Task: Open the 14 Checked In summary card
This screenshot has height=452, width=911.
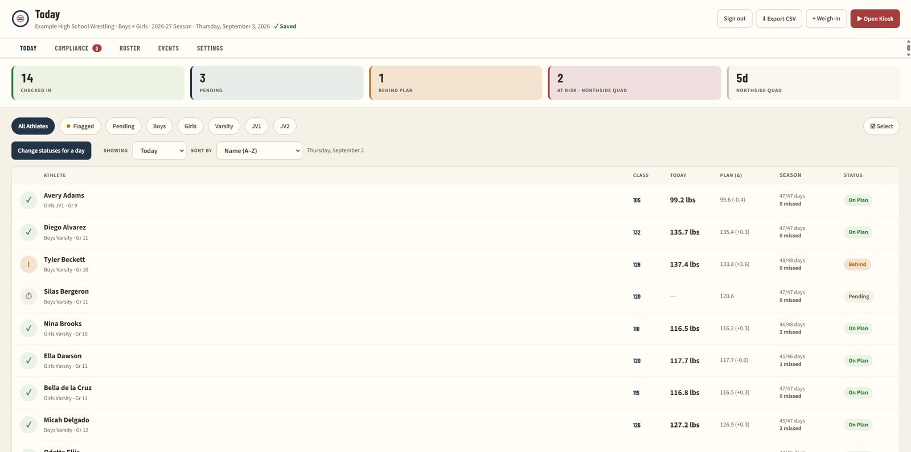Action: click(x=98, y=83)
